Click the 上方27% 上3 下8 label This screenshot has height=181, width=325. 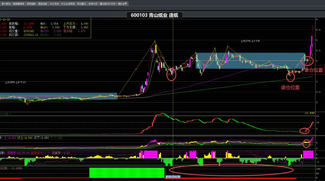[x=250, y=41]
